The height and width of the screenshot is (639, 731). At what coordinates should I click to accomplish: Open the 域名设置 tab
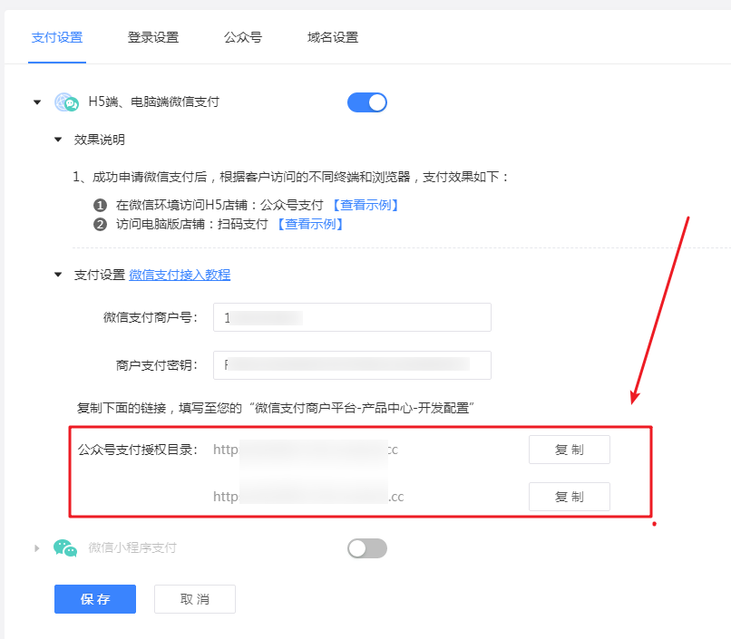point(333,37)
